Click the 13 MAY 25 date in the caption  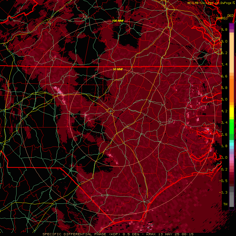(168, 234)
